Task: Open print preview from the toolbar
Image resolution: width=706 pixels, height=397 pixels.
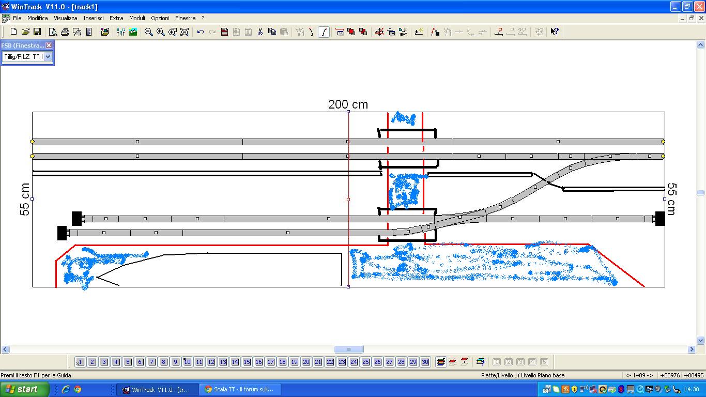Action: pyautogui.click(x=53, y=32)
